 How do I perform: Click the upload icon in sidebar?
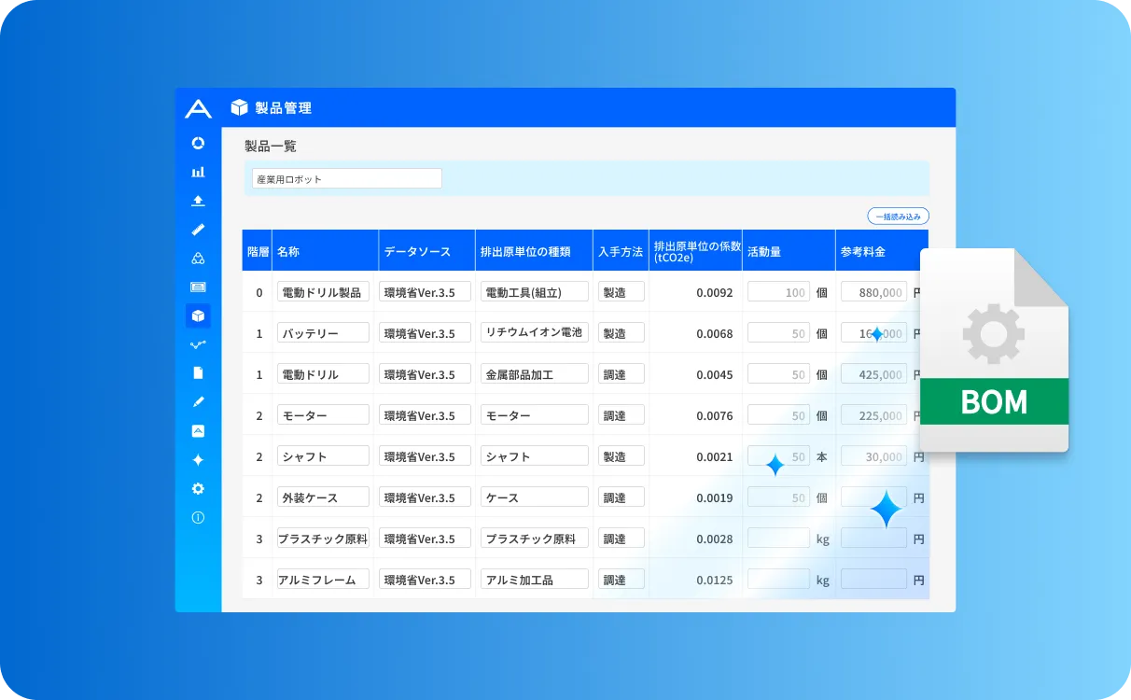tap(198, 201)
